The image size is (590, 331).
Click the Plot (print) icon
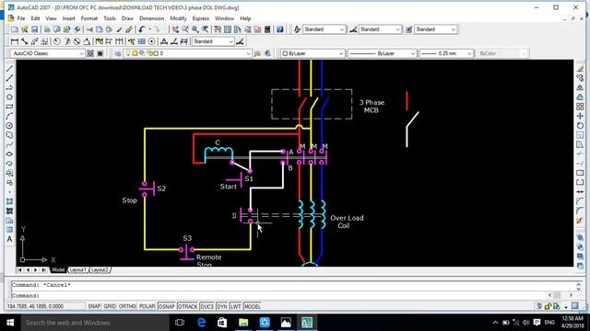pos(47,29)
